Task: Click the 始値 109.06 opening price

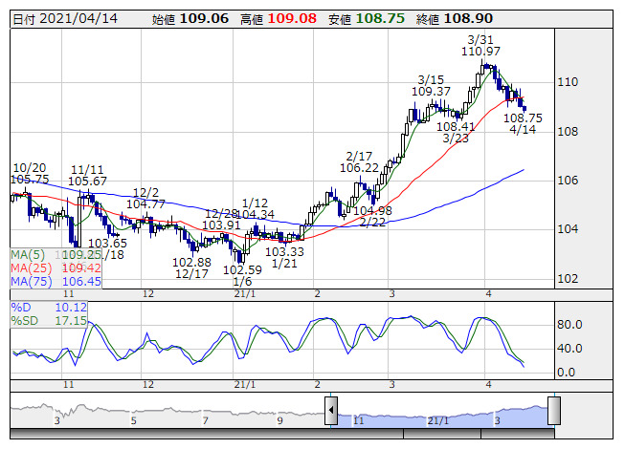Action: tap(190, 18)
